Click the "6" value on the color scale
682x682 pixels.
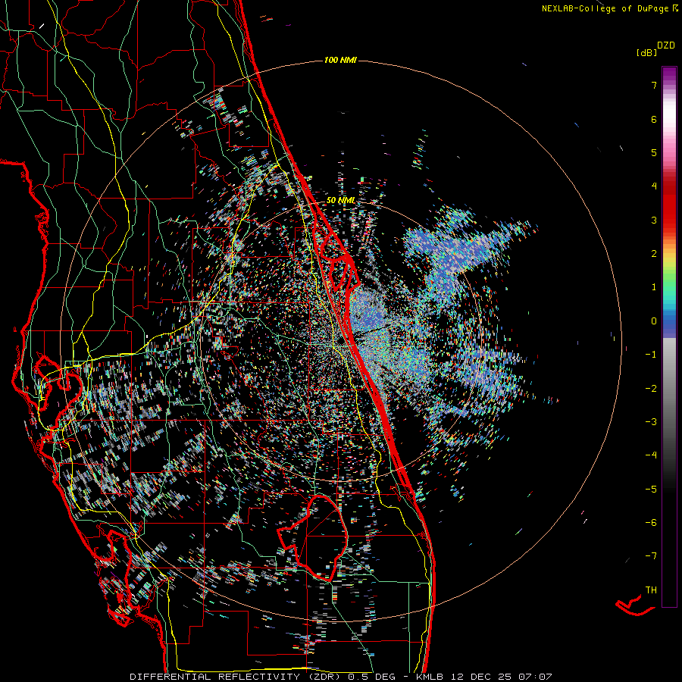(x=654, y=119)
